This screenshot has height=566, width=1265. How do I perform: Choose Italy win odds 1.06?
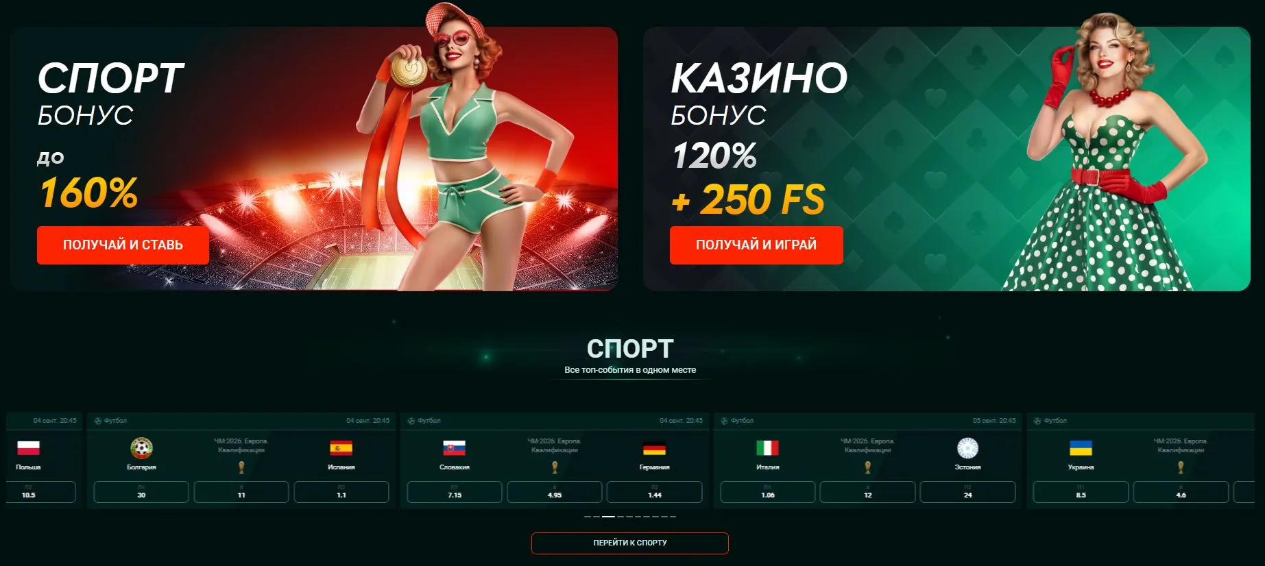pyautogui.click(x=768, y=492)
